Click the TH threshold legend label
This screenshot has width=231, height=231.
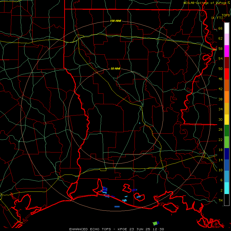[220, 200]
